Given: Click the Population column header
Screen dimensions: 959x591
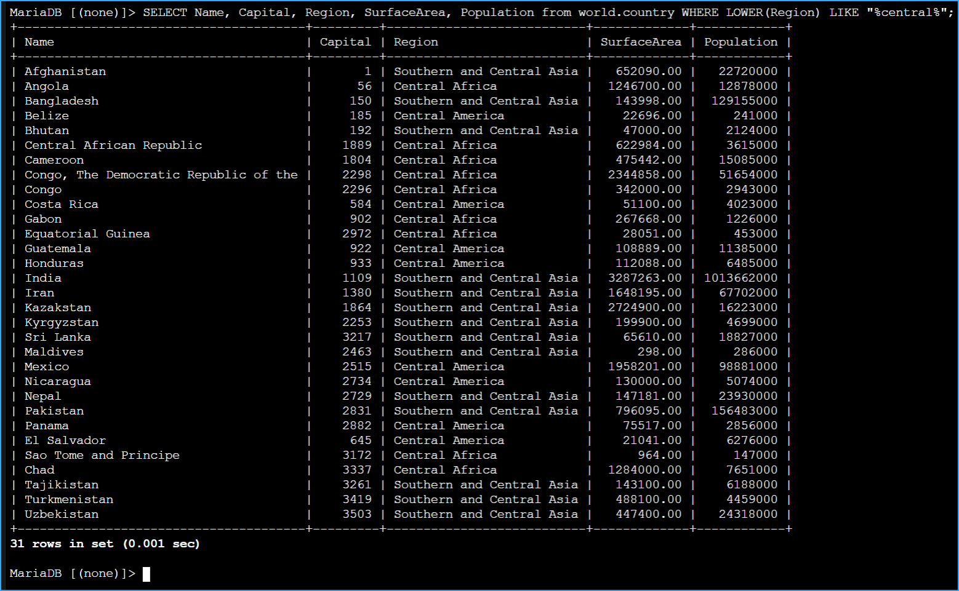Looking at the screenshot, I should [740, 42].
